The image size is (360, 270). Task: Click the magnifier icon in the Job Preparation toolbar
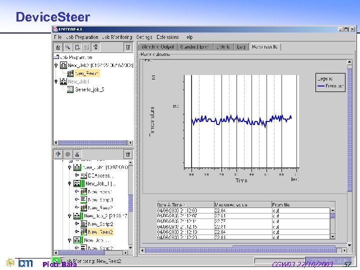(x=67, y=47)
